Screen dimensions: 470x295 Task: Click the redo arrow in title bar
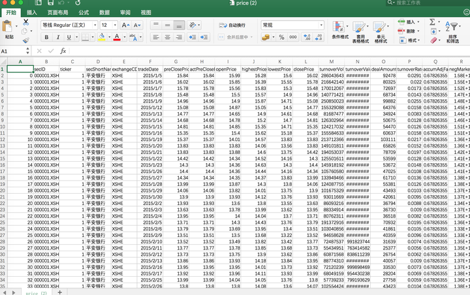pyautogui.click(x=78, y=3)
